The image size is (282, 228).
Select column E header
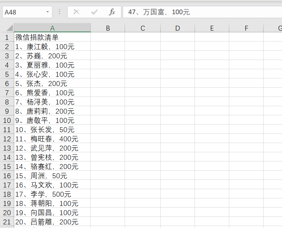tap(212, 28)
